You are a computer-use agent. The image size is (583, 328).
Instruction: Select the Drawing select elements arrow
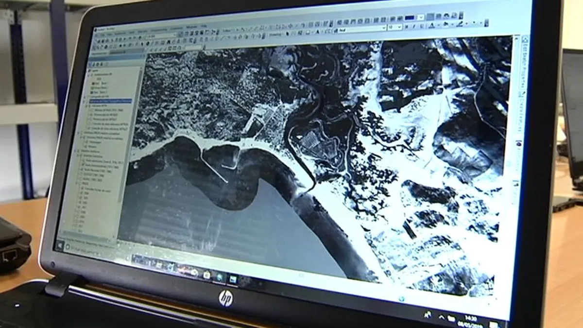pyautogui.click(x=287, y=33)
